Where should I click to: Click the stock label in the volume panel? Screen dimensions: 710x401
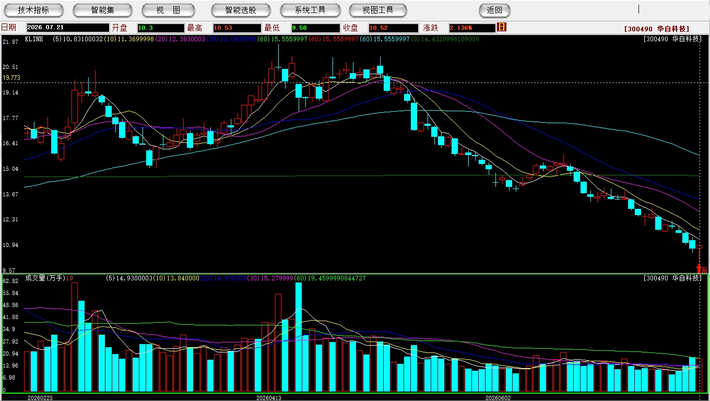point(673,278)
